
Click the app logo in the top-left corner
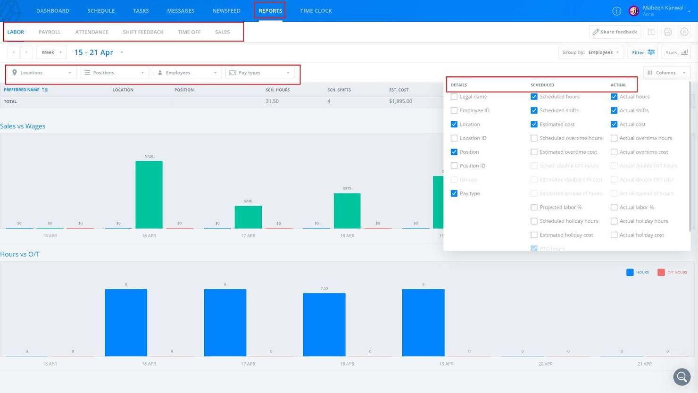coord(10,11)
